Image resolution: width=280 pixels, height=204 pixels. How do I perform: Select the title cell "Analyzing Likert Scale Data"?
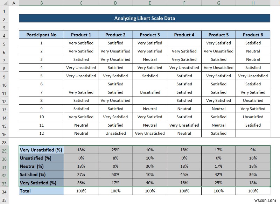point(145,18)
